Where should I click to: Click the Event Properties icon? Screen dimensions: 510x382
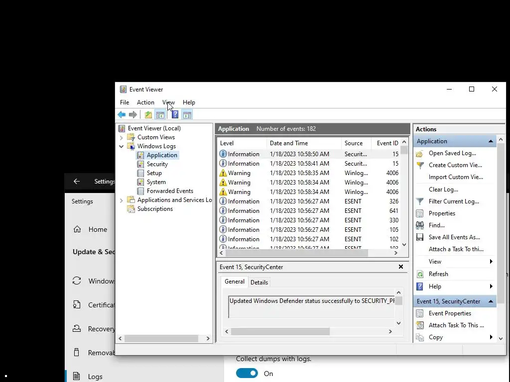(x=420, y=313)
